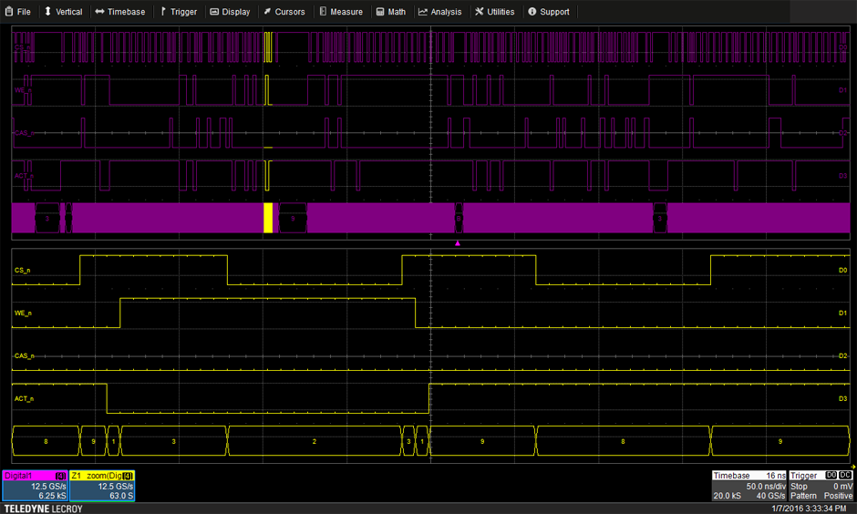The height and width of the screenshot is (514, 857).
Task: Click the ruler icon for Measure
Action: tap(322, 12)
